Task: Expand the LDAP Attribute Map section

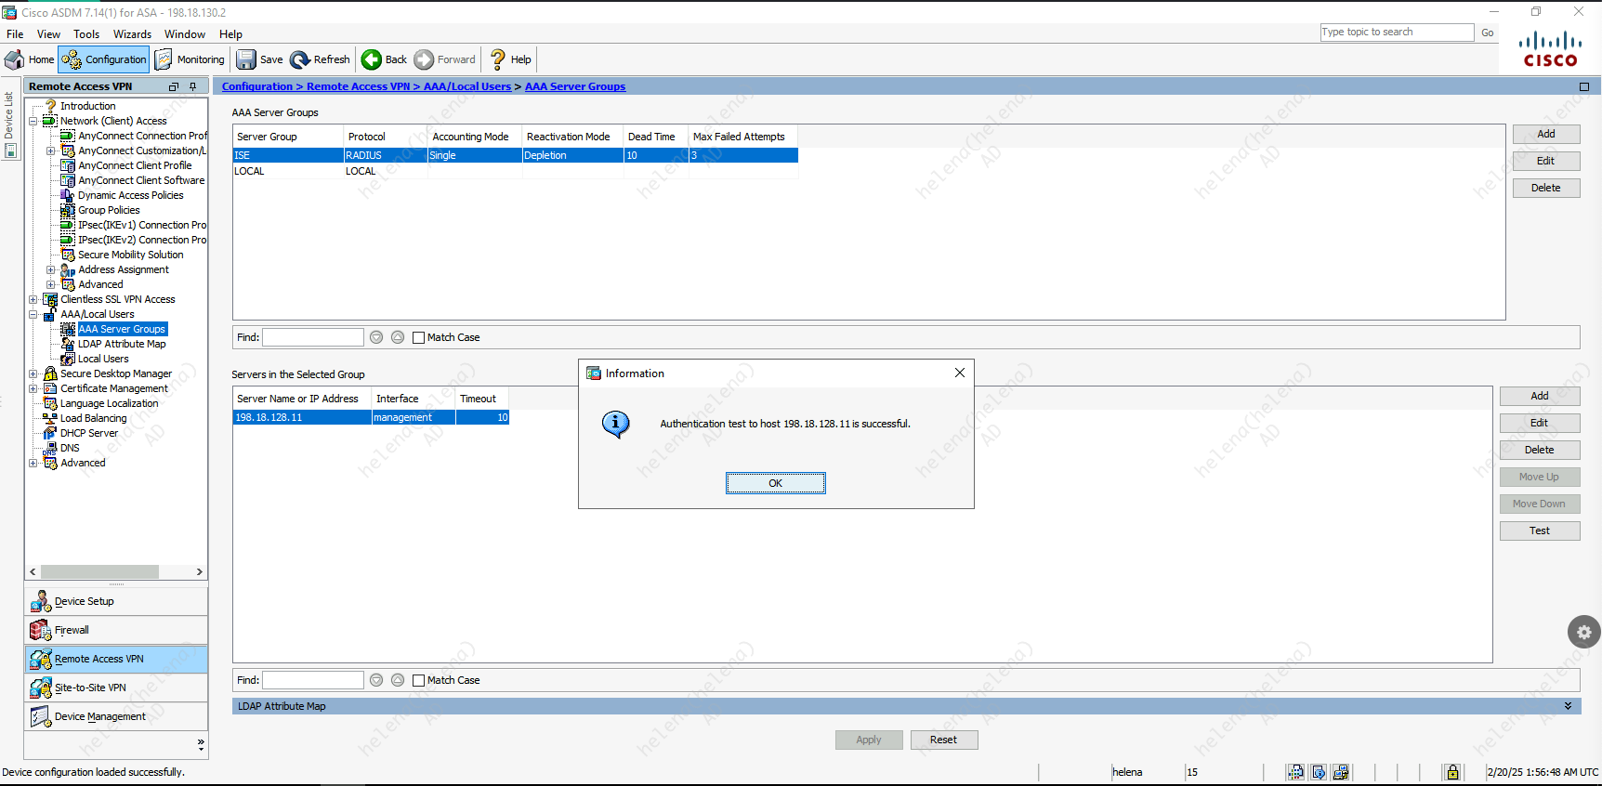Action: point(1568,706)
